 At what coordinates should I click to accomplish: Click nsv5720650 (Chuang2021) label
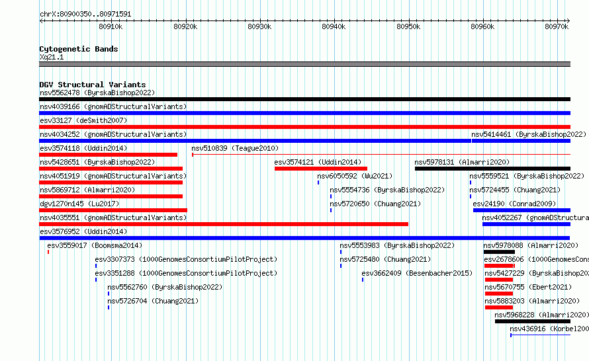pyautogui.click(x=375, y=204)
